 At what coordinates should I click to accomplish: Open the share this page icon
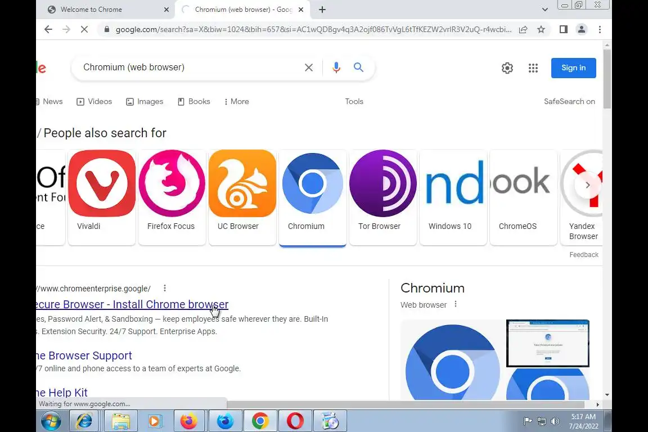523,29
